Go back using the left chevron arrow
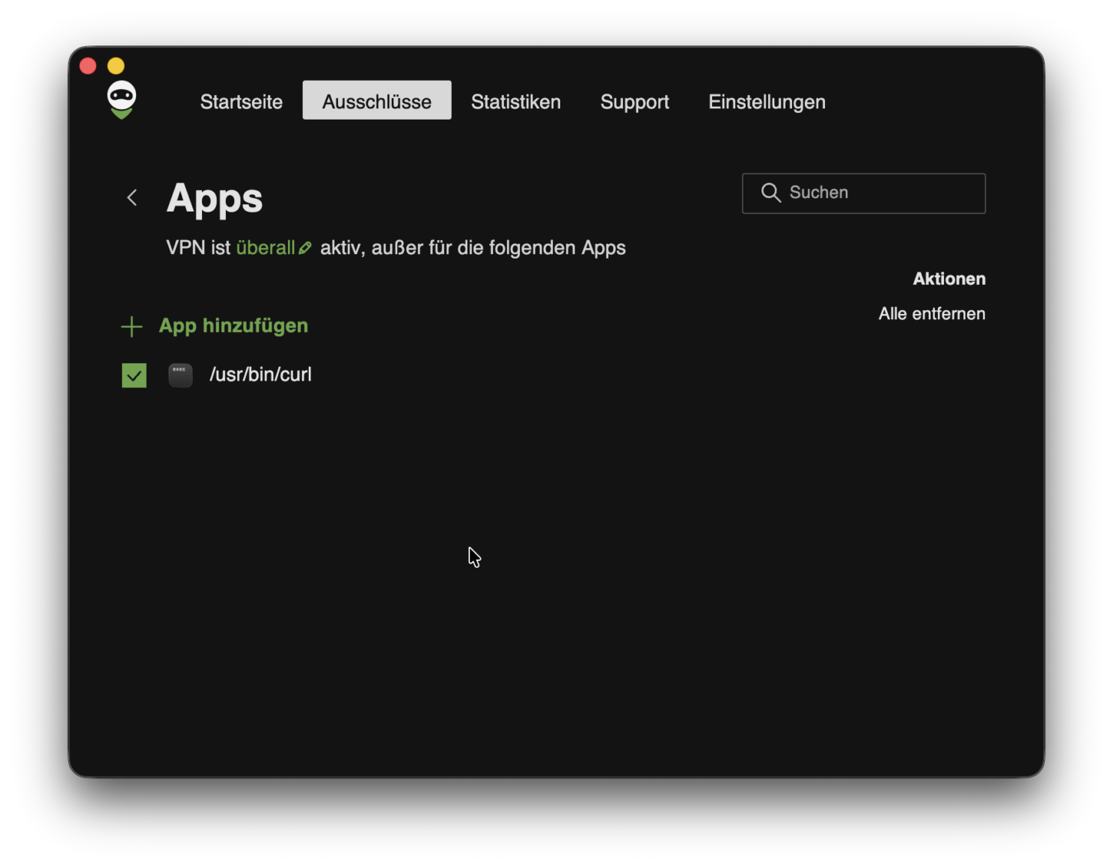Screen dimensions: 1113x868 [x=132, y=197]
